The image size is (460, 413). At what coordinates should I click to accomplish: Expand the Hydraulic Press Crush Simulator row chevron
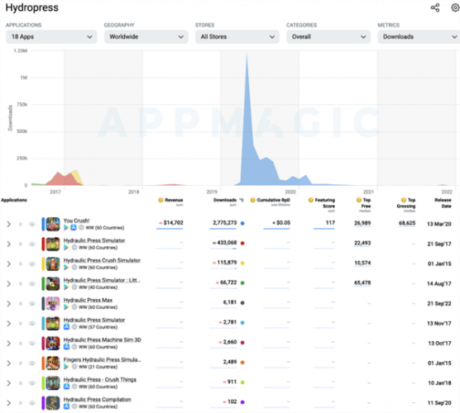coord(9,264)
